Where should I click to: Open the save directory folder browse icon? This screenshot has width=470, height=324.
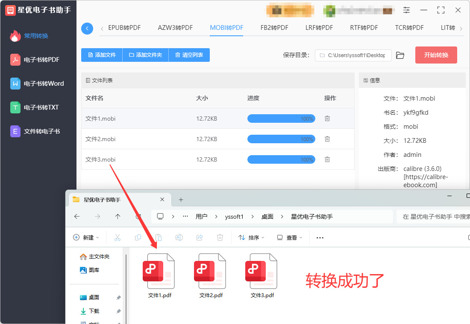pos(400,55)
